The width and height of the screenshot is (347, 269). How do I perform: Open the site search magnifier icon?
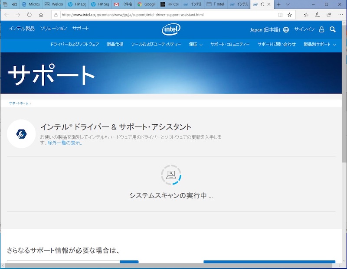[332, 29]
